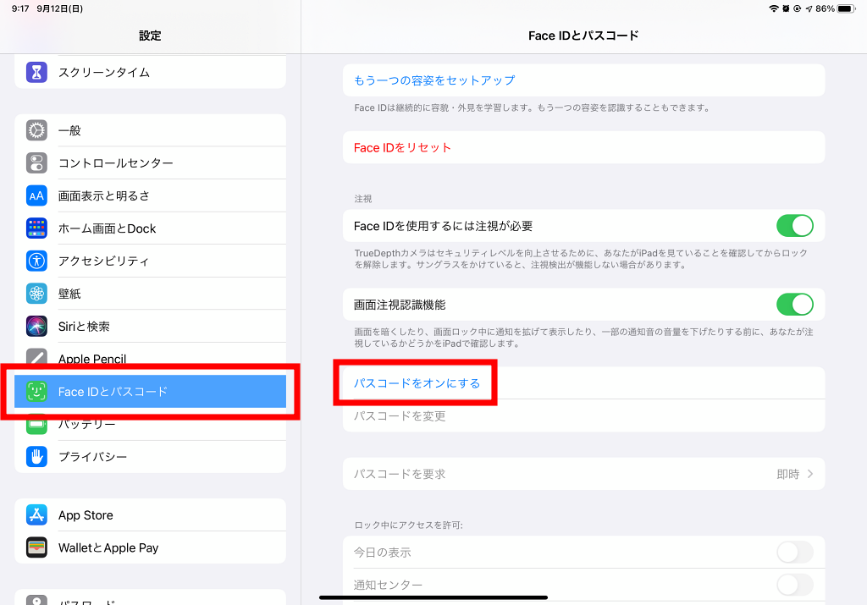Screen dimensions: 867x605
Task: Tap the 86% battery percentage text
Action: (x=825, y=8)
